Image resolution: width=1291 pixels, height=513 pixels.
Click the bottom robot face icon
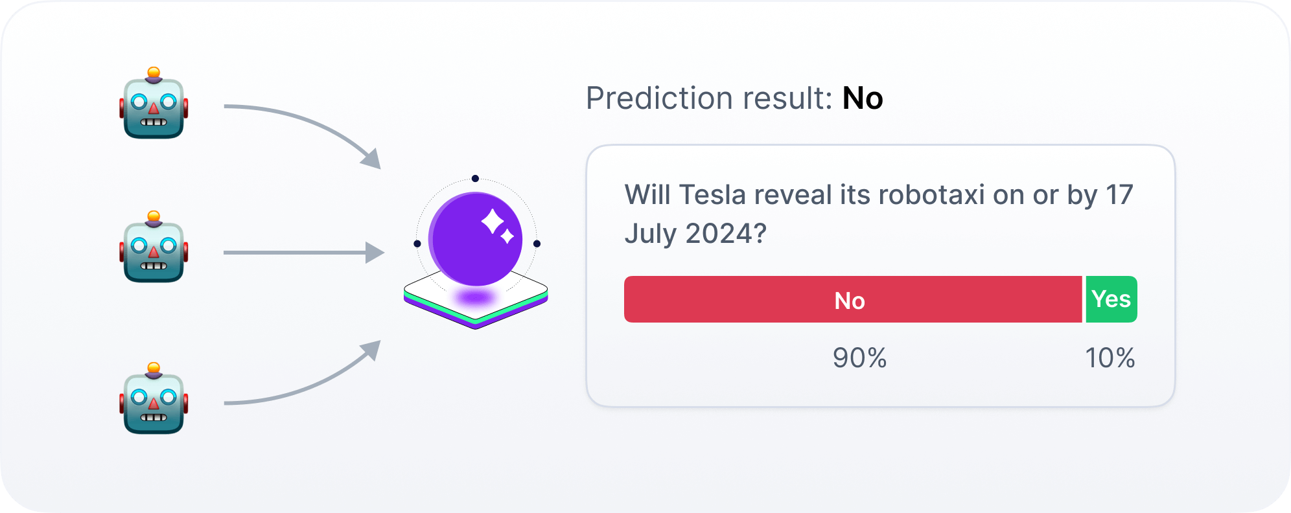(154, 398)
